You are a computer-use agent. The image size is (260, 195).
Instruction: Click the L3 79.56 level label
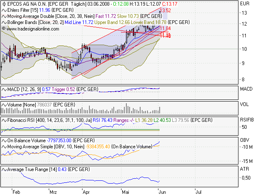[180, 120]
